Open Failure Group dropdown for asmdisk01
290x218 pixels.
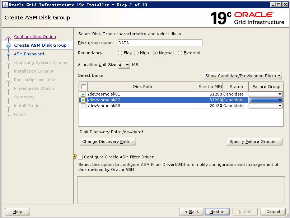(266, 94)
